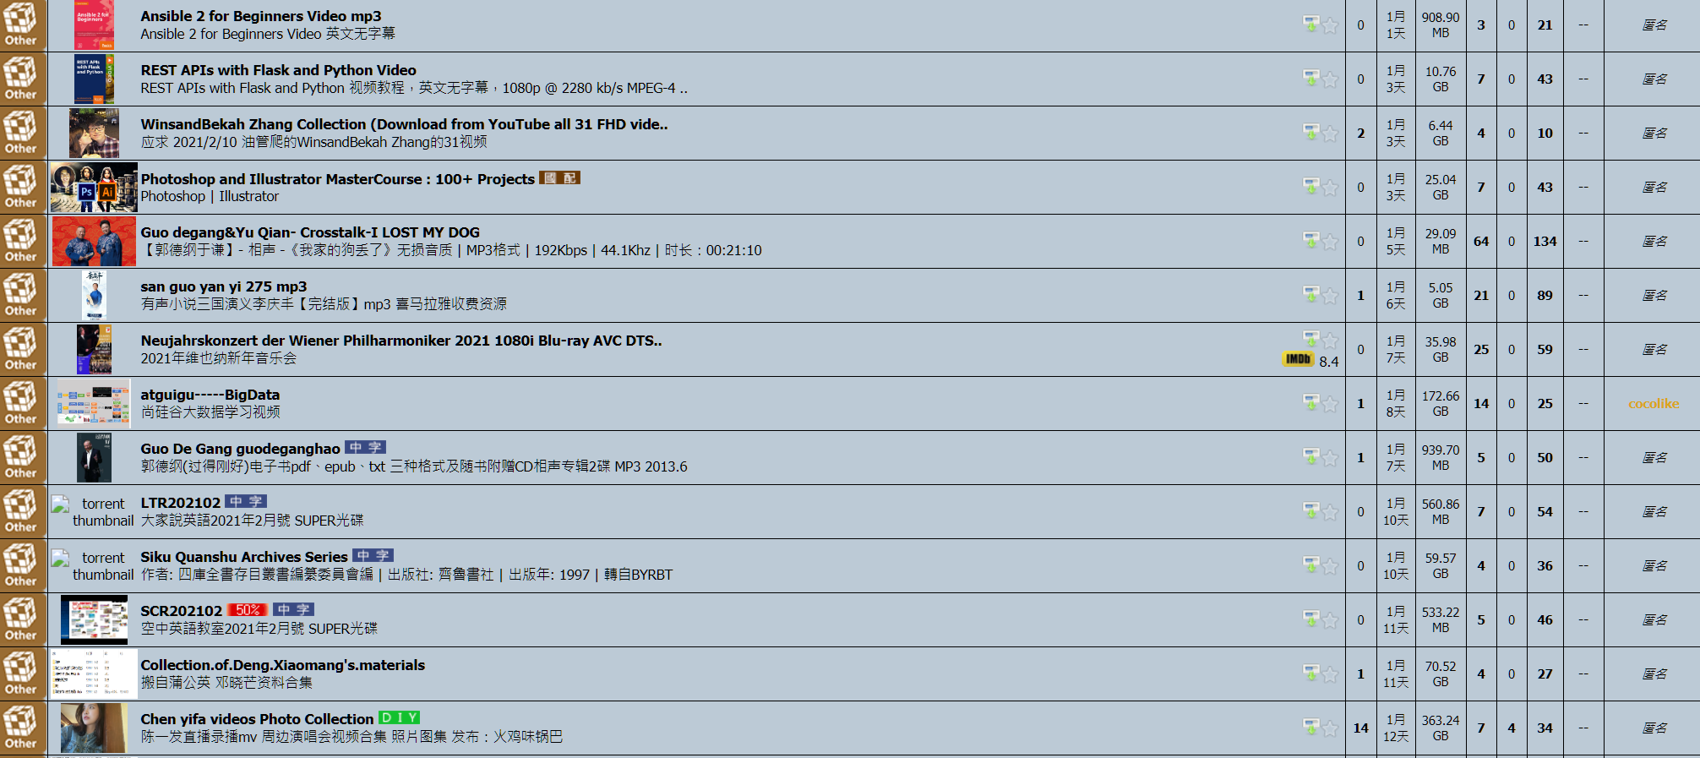1700x758 pixels.
Task: View the 134 completions for Guo degang
Action: point(1545,242)
